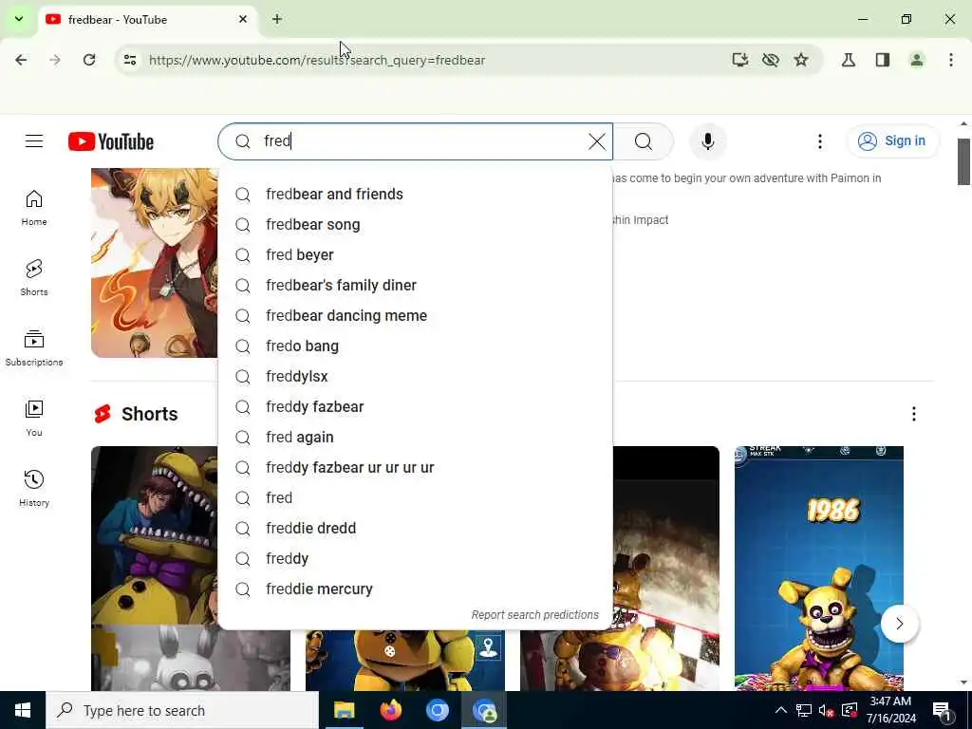Select suggestion 'fredo bang'

pyautogui.click(x=415, y=346)
